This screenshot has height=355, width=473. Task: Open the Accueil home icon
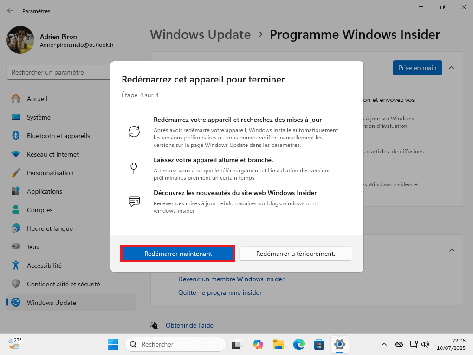click(x=16, y=98)
